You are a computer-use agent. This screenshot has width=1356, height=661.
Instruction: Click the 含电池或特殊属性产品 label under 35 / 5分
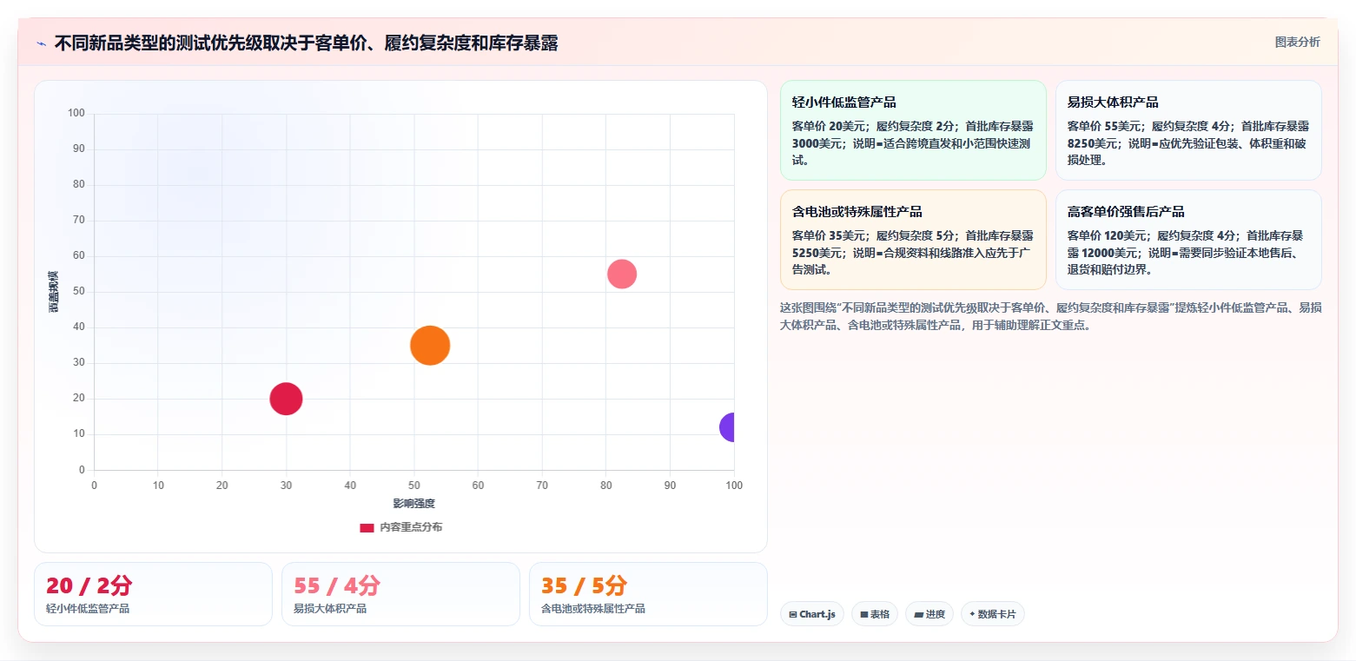tap(593, 609)
